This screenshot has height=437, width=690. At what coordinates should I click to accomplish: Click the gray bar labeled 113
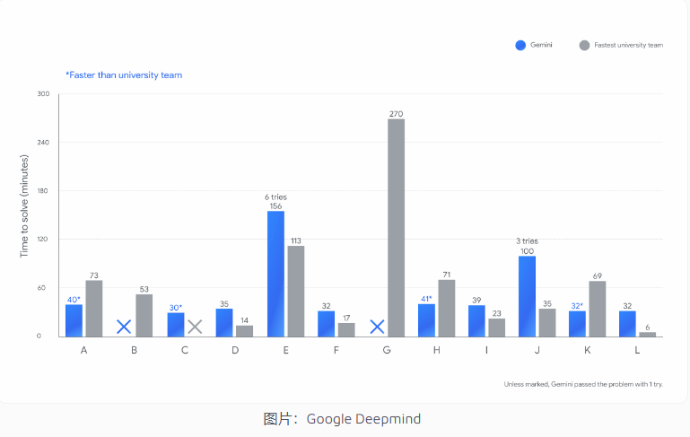coord(295,291)
